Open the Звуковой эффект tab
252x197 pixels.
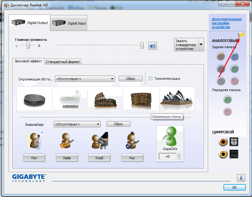28,61
